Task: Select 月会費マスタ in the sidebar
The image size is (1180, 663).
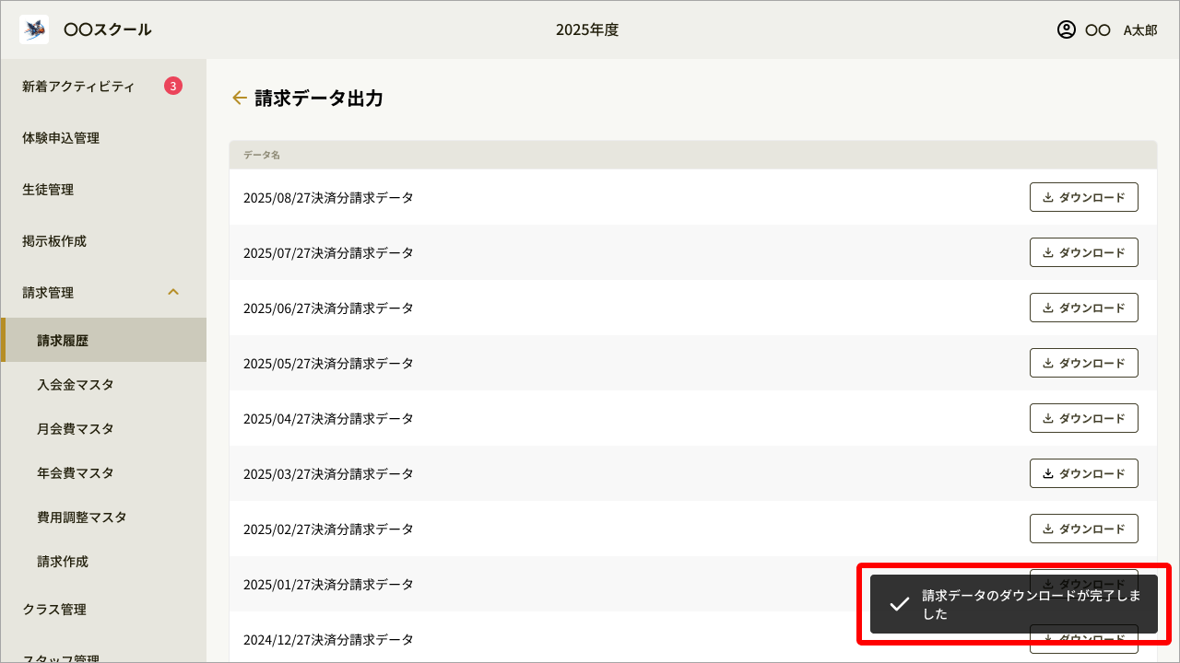Action: (74, 428)
